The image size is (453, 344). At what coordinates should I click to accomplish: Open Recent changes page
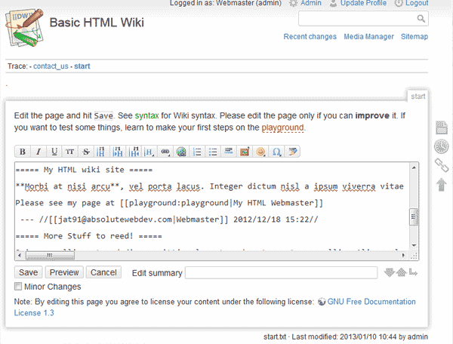coord(309,36)
